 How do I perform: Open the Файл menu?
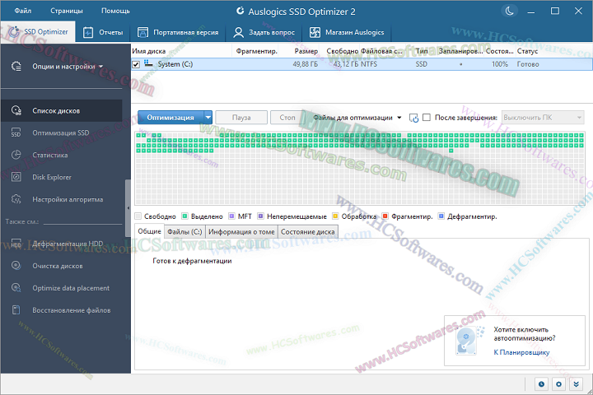click(23, 11)
